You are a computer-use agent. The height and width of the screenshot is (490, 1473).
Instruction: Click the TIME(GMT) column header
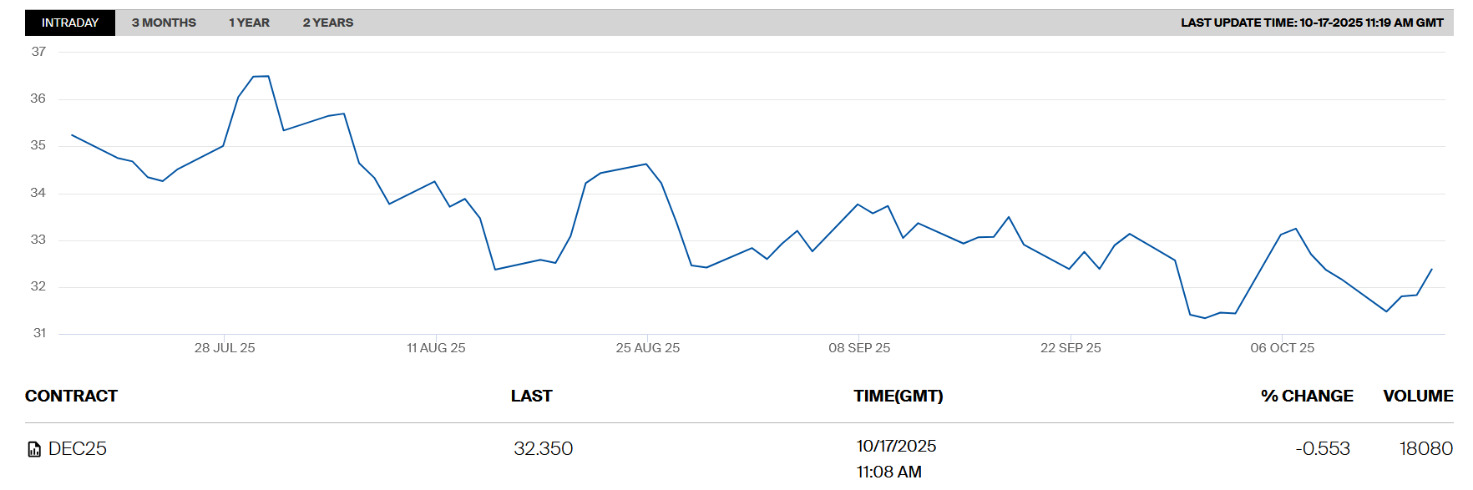(898, 396)
